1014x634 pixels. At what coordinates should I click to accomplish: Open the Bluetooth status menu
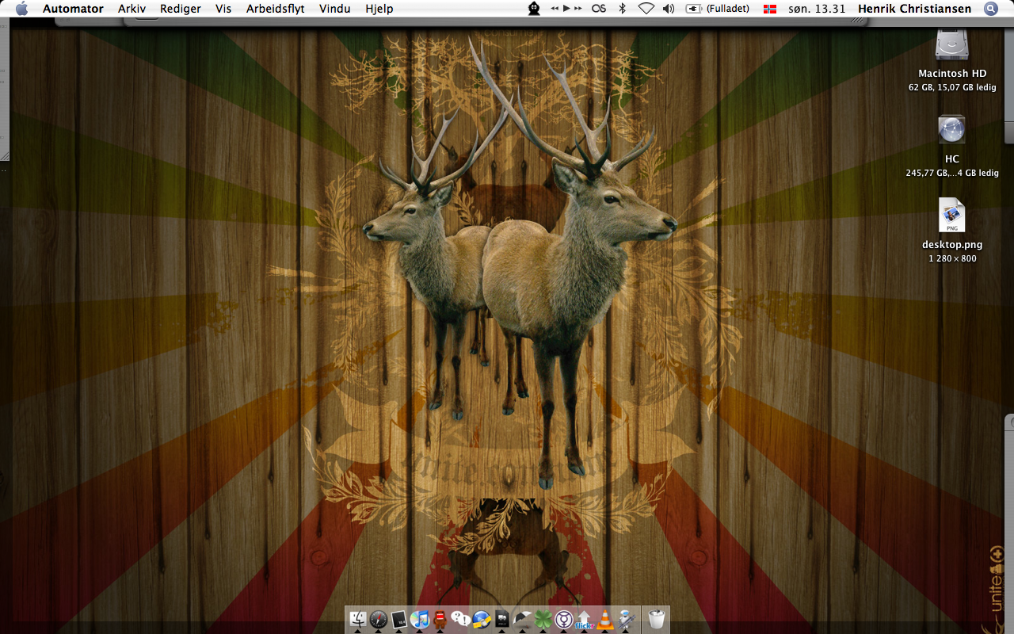click(x=623, y=9)
